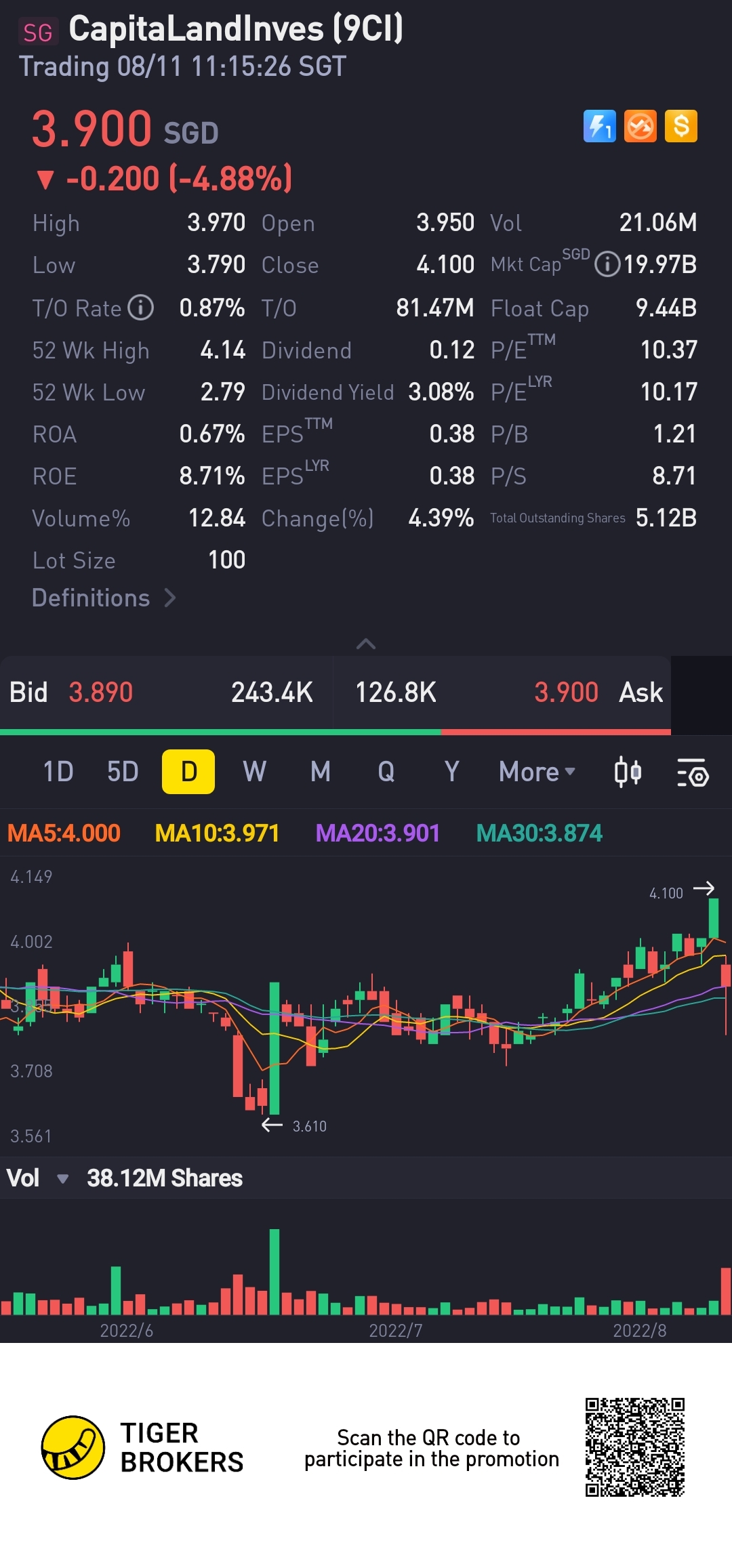This screenshot has height=1553, width=732.
Task: Tap the Bid 3.890 price
Action: coord(100,692)
